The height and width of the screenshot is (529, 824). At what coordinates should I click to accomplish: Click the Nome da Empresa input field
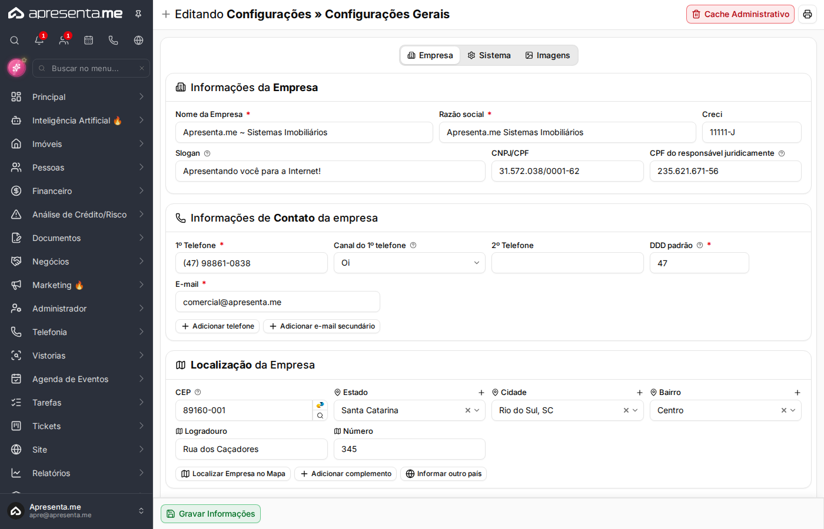[x=304, y=132]
